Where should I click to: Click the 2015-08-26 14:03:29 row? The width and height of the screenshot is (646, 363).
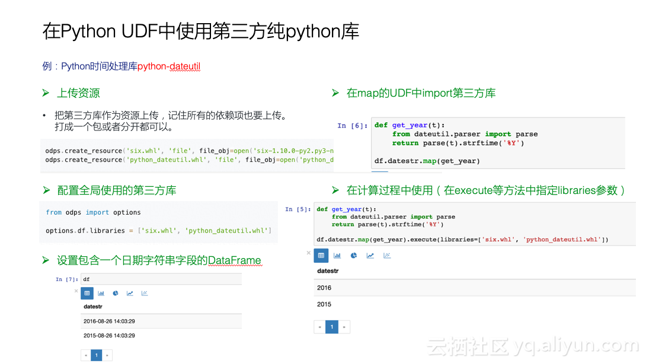coord(161,336)
